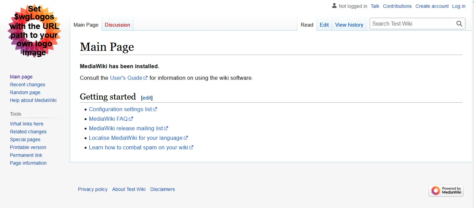Open the Privacy policy footer link
This screenshot has width=474, height=208.
tap(93, 189)
